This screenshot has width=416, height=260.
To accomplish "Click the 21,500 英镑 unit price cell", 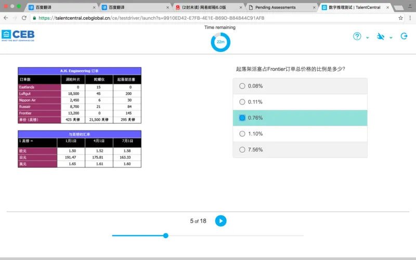I will (99, 120).
